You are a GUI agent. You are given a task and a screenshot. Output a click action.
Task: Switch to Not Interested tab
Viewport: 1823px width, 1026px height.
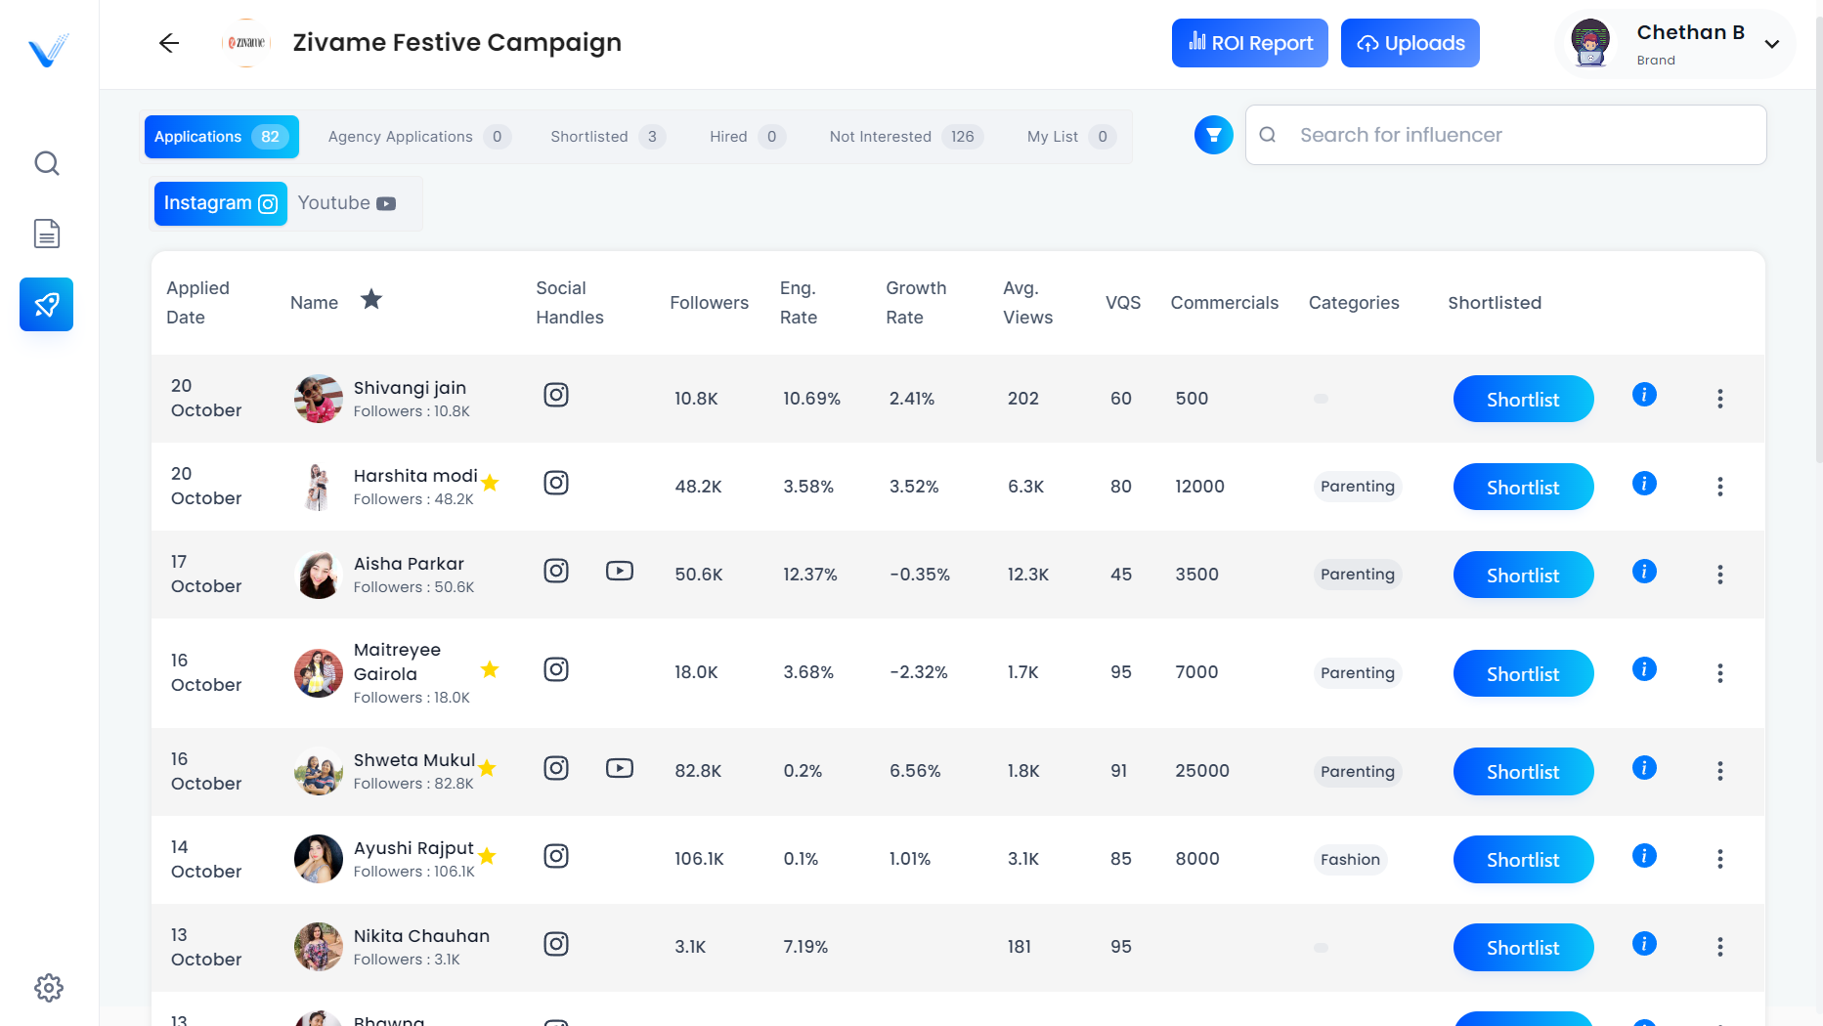point(905,137)
